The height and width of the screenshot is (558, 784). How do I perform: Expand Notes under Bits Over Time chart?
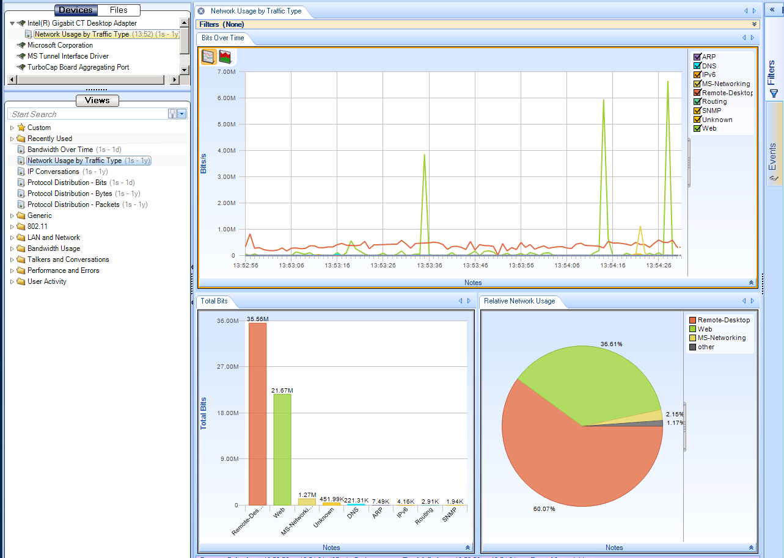tap(751, 283)
